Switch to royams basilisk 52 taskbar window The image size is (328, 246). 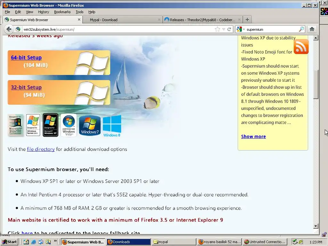pos(219,242)
